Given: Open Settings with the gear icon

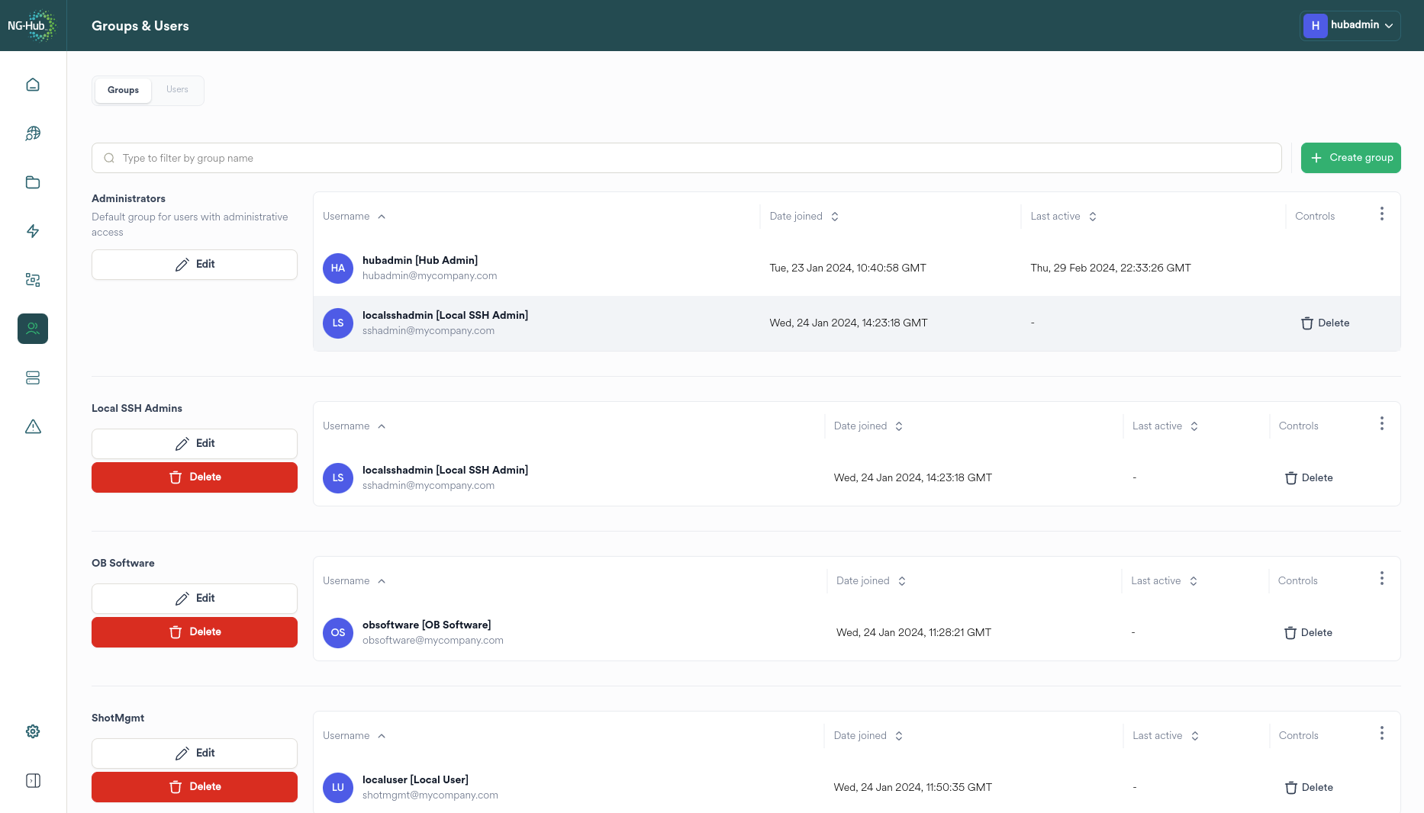Looking at the screenshot, I should [x=32, y=731].
